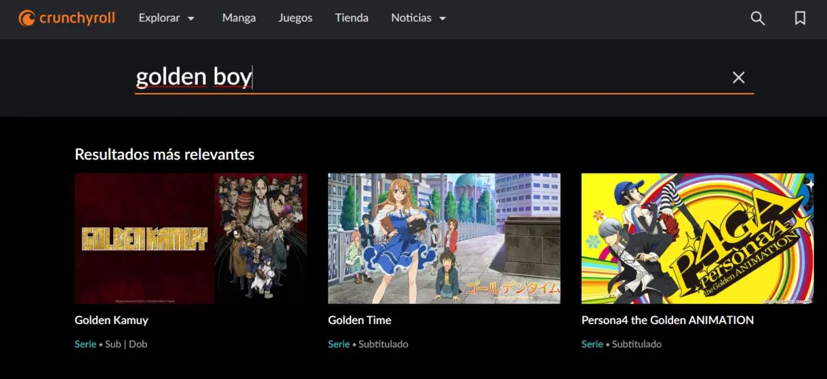Click Subtitulado under Persona4
The image size is (827, 379).
(637, 344)
